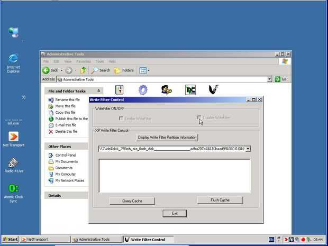Click the Go button by the address bar

pos(280,79)
